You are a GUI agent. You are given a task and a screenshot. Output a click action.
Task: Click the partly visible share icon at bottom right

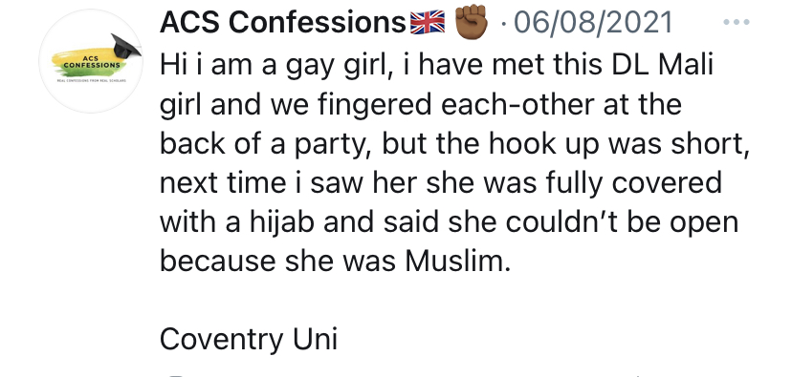(x=637, y=375)
